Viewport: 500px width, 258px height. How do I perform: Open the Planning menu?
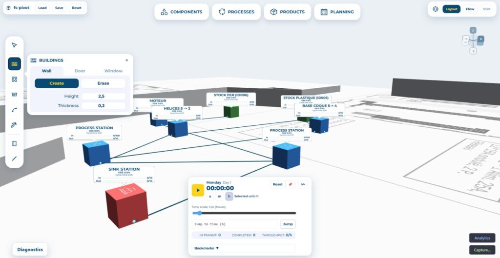pos(337,12)
